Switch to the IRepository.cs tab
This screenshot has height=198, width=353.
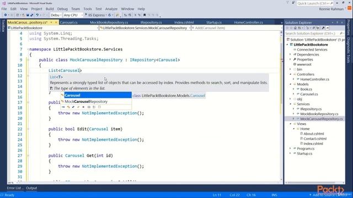pyautogui.click(x=151, y=23)
